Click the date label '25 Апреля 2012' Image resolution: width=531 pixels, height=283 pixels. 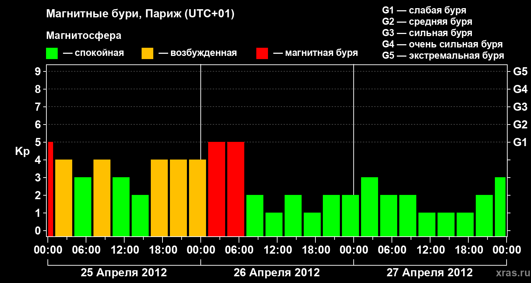click(124, 273)
